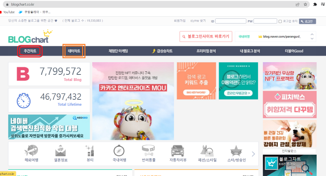Show next categories with the right chevron
This screenshot has height=176, width=326.
(x=253, y=154)
